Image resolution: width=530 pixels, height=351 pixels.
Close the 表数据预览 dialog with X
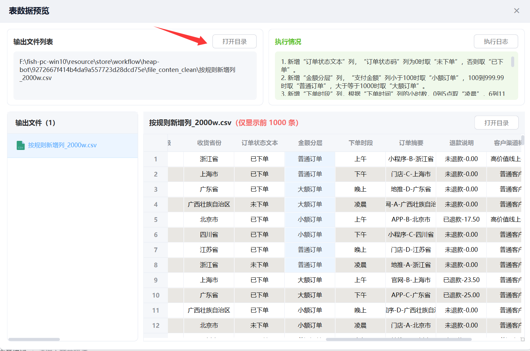click(x=517, y=11)
